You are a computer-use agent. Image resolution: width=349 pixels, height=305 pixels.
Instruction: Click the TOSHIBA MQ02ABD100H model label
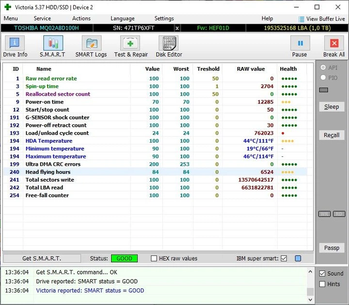point(47,28)
